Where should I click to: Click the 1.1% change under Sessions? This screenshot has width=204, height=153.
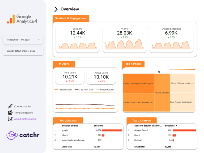tap(79, 37)
